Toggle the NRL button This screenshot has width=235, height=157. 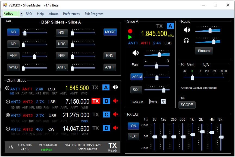pos(62,33)
